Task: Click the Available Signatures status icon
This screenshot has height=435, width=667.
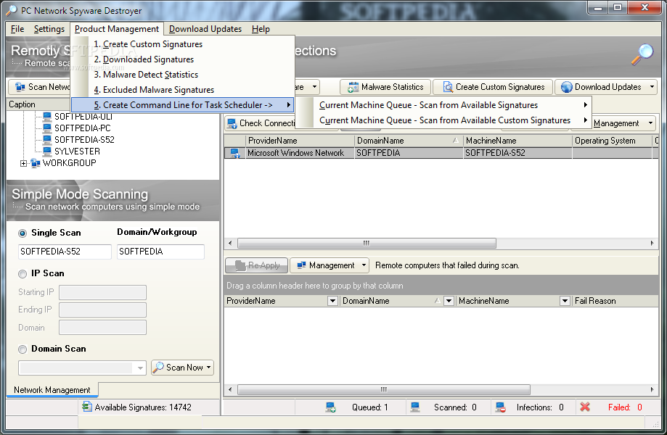Action: 87,407
